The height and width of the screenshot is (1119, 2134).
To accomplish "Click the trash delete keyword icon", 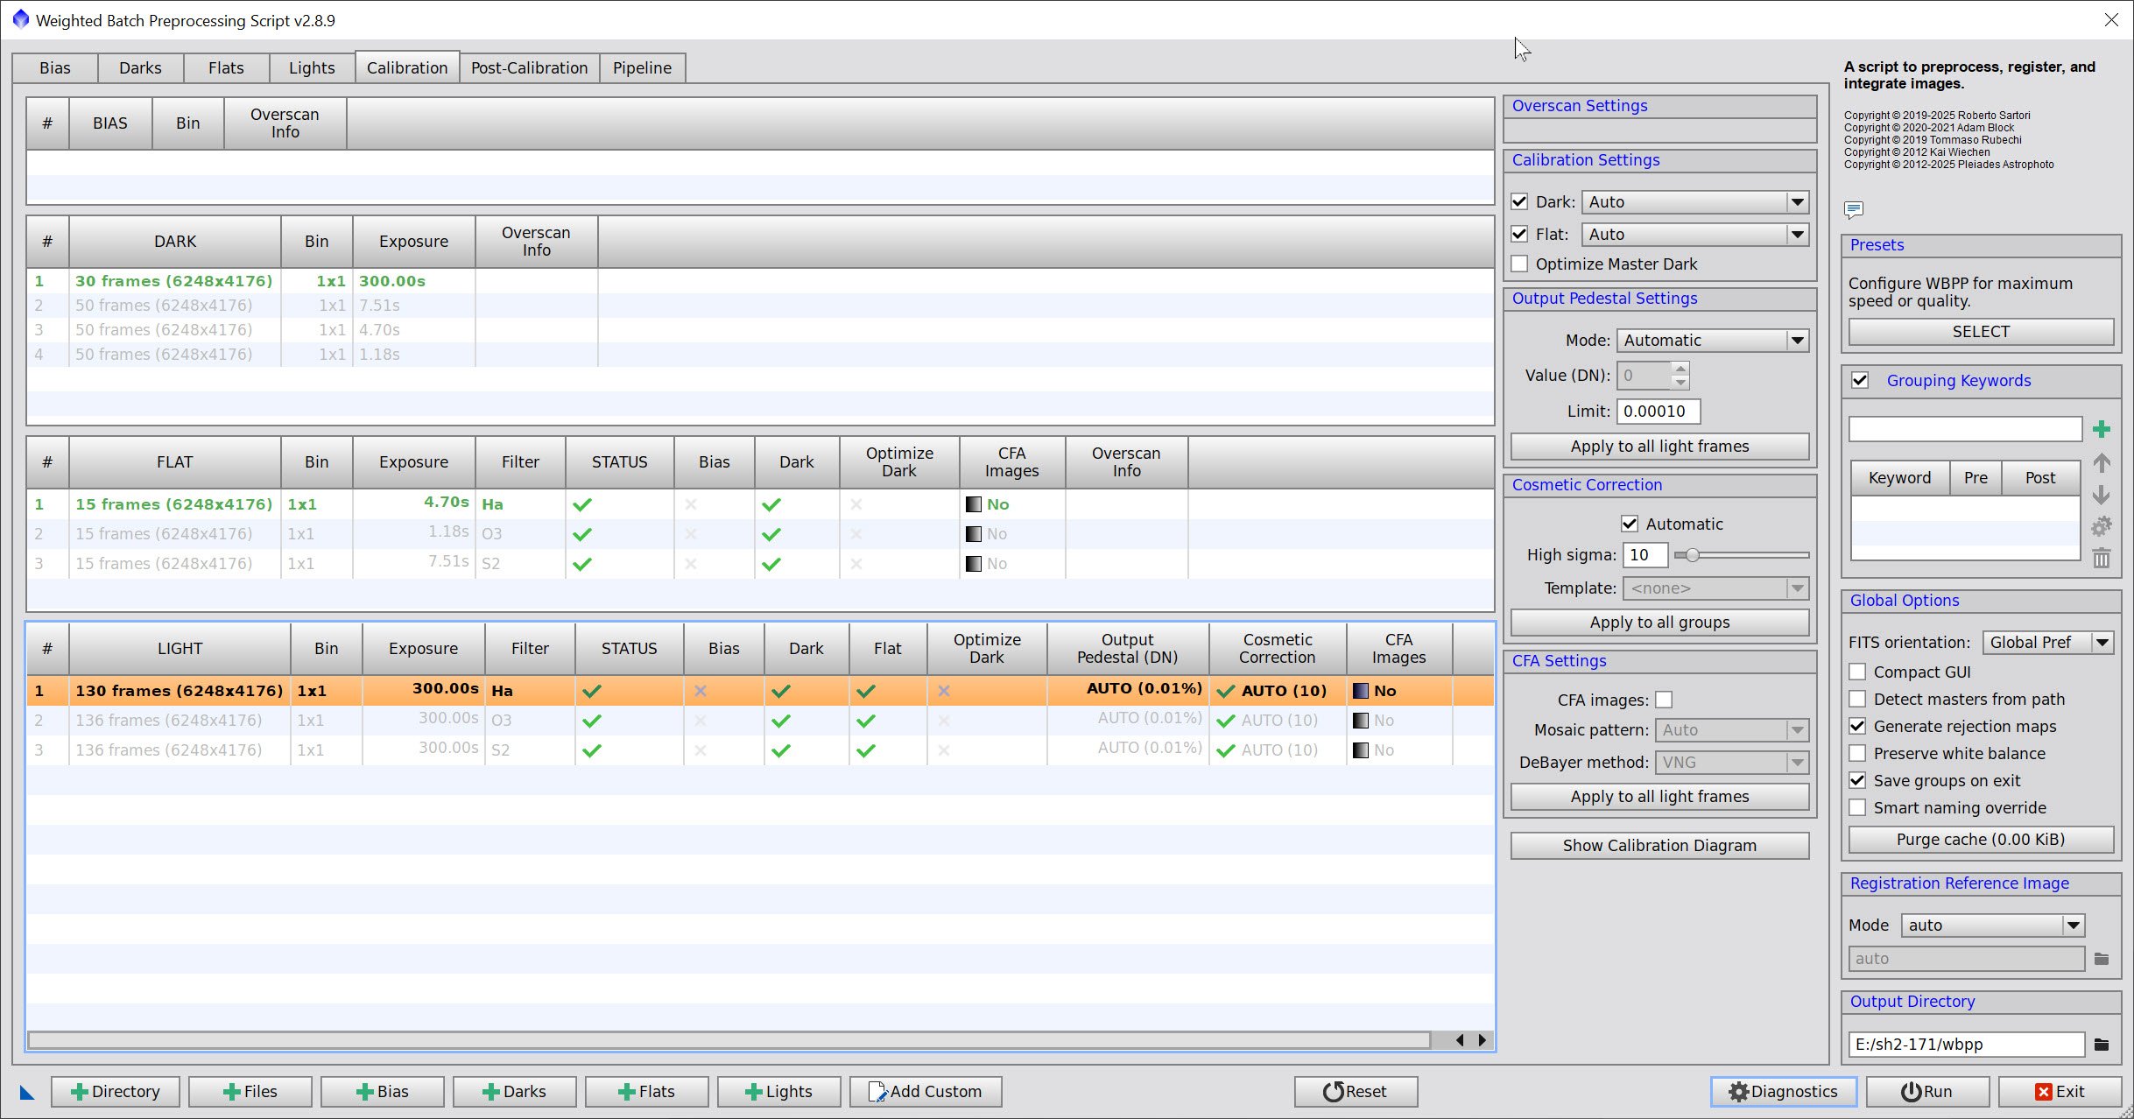I will (2101, 558).
